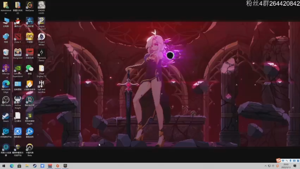This screenshot has width=300, height=169.
Task: Open the QQ Music file shortcut
Action: pos(18,117)
